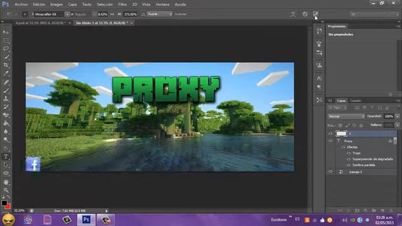The height and width of the screenshot is (226, 402).
Task: Select the Healing Brush tool
Action: click(6, 82)
